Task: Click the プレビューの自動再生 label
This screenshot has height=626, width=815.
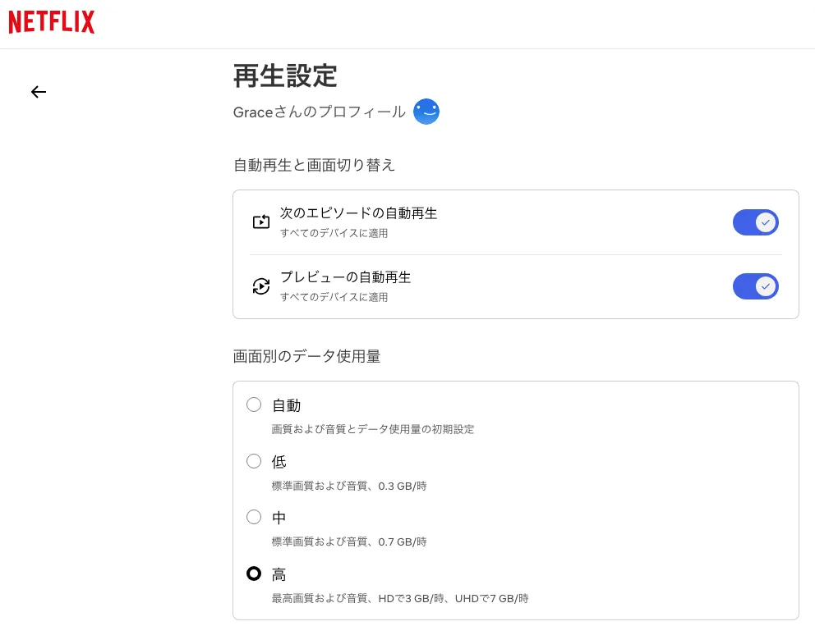Action: (346, 277)
